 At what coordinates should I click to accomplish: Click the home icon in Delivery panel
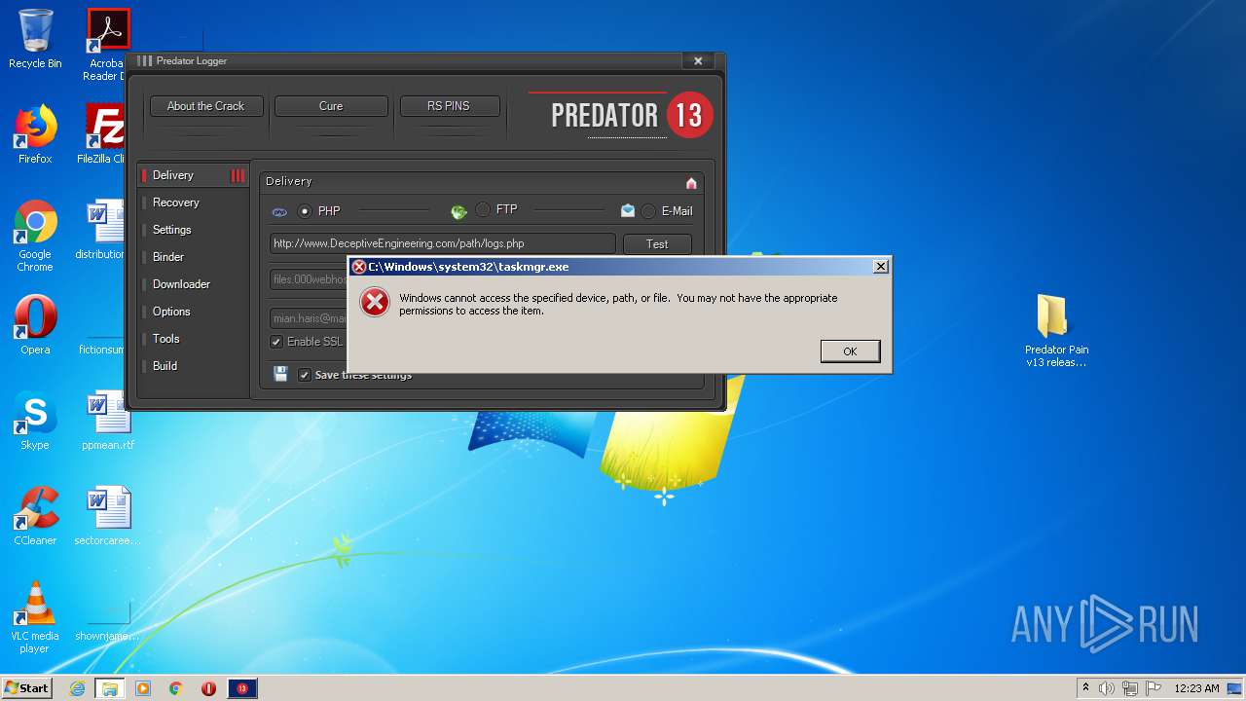tap(691, 183)
